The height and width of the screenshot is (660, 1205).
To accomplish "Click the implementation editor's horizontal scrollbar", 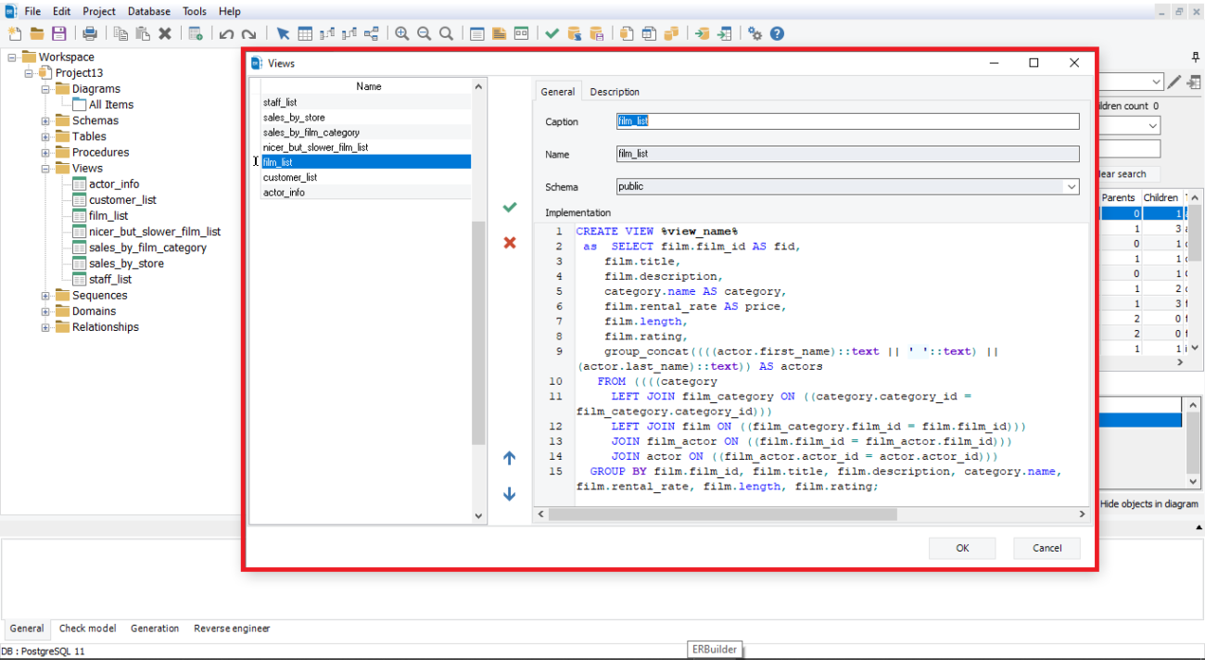I will click(x=723, y=514).
